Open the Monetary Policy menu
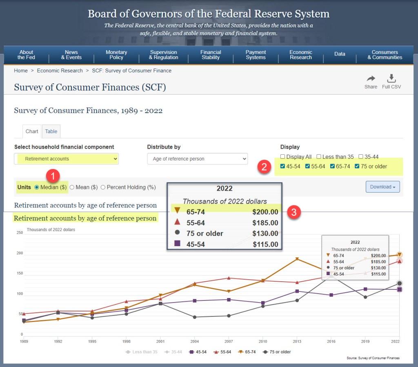418x367 pixels. click(116, 55)
